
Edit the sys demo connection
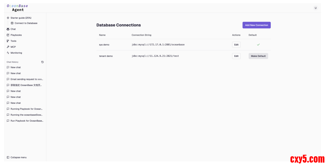[x=236, y=45]
